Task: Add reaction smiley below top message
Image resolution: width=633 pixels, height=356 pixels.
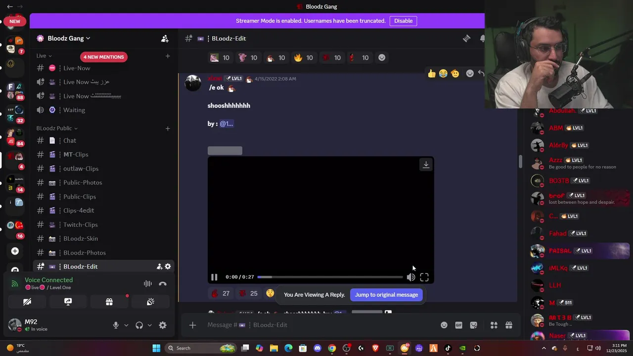Action: pos(382,58)
